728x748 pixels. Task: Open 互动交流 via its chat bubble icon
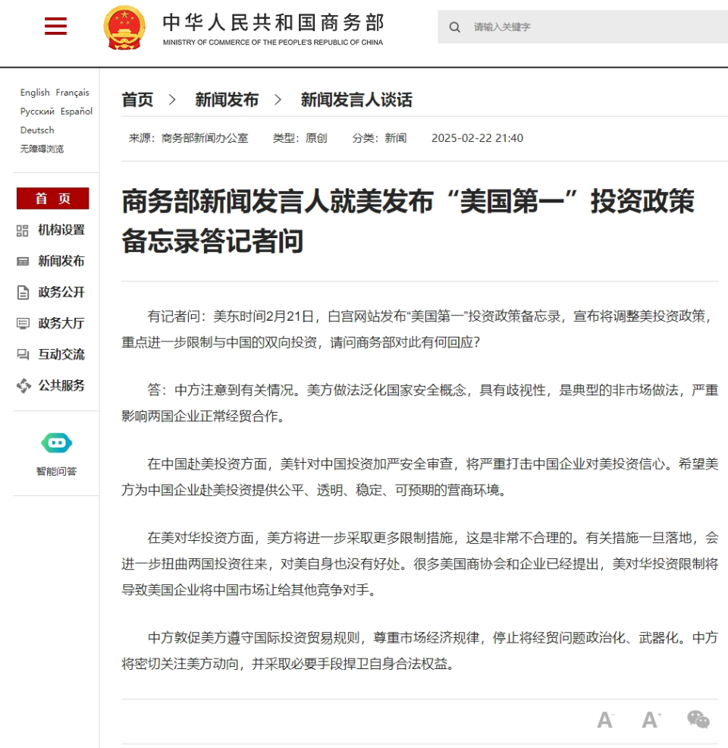pos(24,354)
